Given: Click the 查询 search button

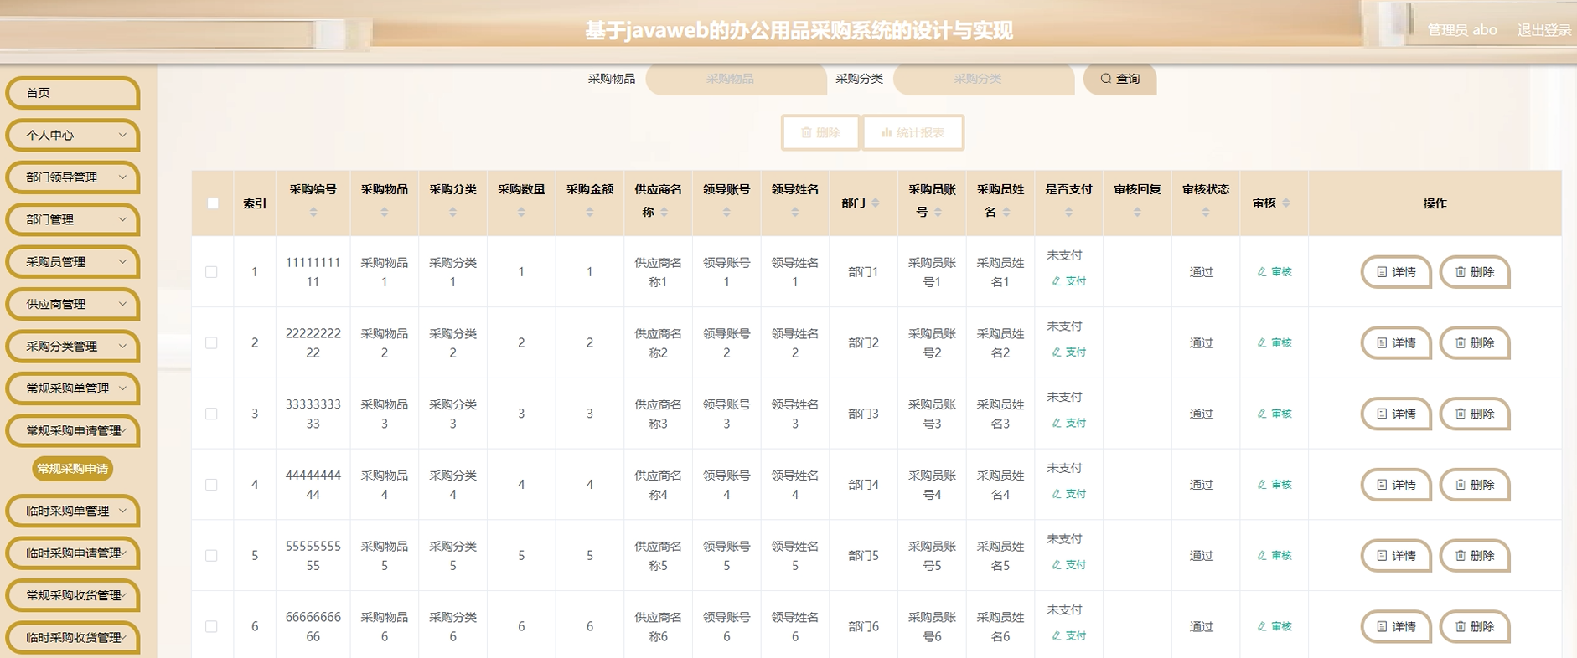Looking at the screenshot, I should click(x=1120, y=79).
